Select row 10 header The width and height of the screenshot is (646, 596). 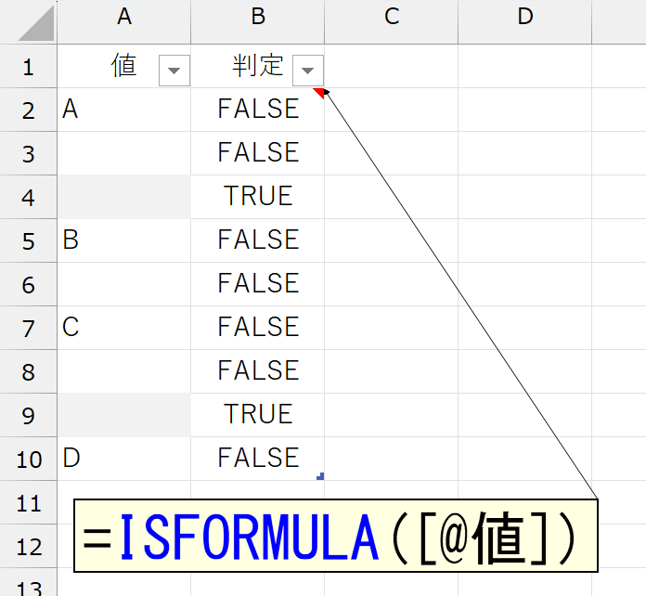click(x=28, y=460)
